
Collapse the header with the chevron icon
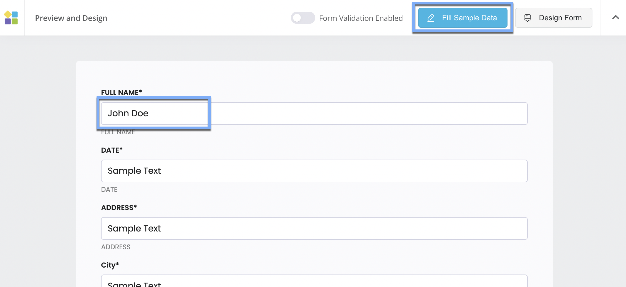616,17
